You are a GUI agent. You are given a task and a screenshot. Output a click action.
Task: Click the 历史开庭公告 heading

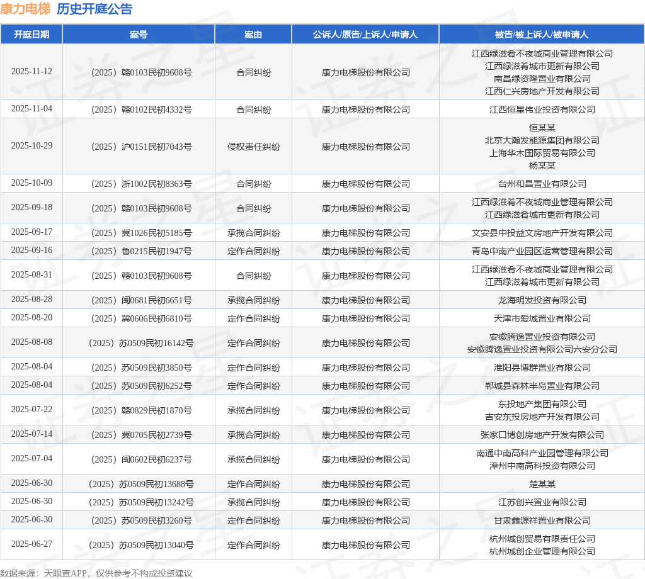tap(94, 9)
